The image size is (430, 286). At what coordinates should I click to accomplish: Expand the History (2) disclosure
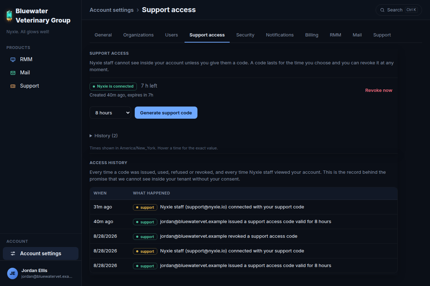point(104,136)
